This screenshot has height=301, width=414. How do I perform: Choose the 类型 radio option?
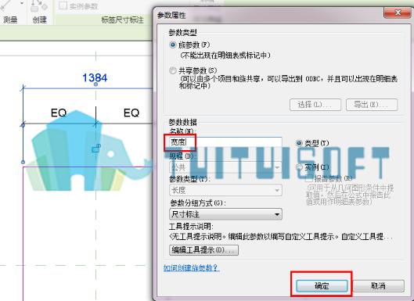coord(299,143)
